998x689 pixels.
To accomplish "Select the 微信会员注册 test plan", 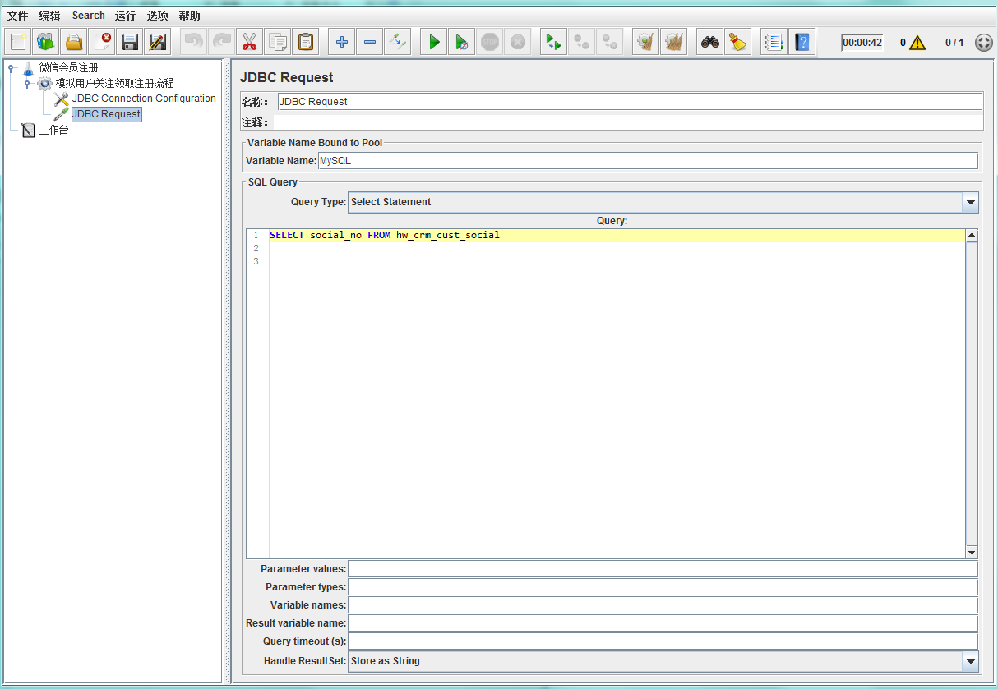I will pos(68,67).
